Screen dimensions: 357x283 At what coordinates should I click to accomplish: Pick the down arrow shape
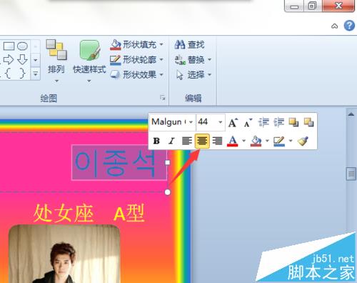(23, 59)
